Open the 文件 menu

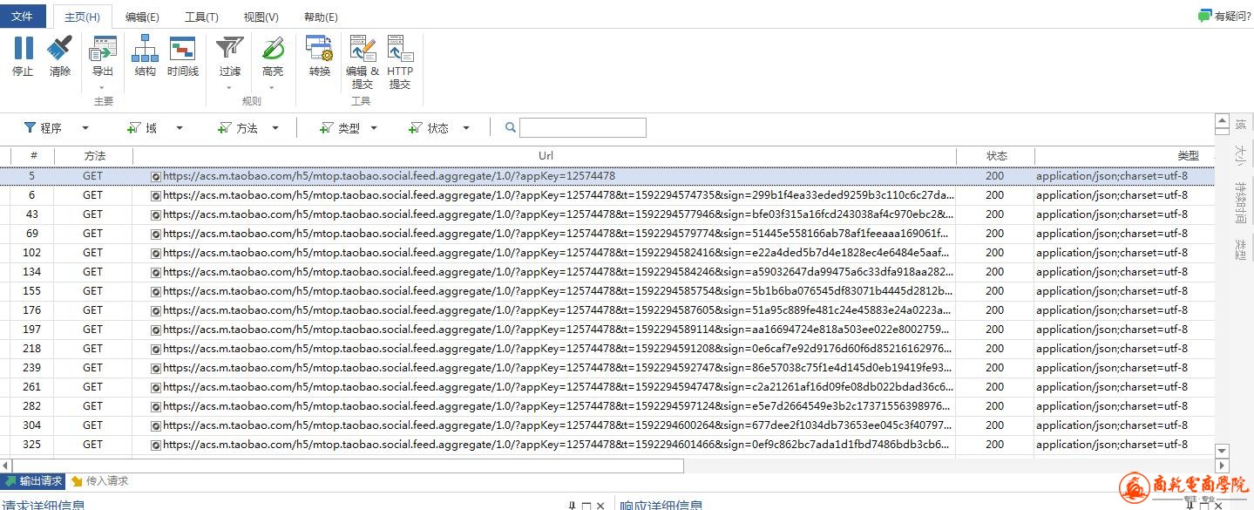[23, 17]
